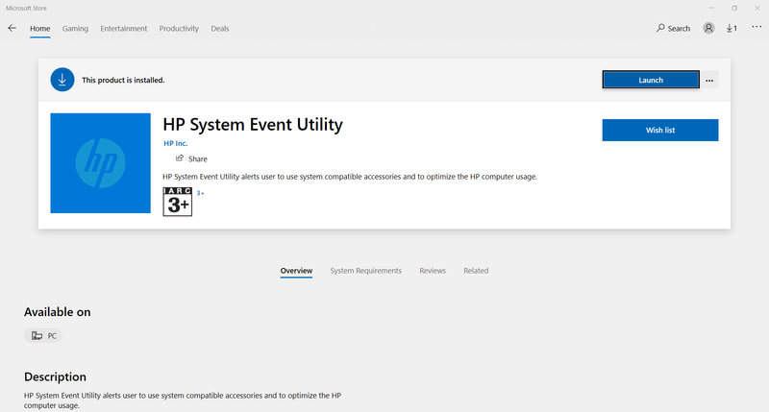Viewport: 769px width, 412px height.
Task: Expand more options beside Launch button
Action: pyautogui.click(x=709, y=81)
